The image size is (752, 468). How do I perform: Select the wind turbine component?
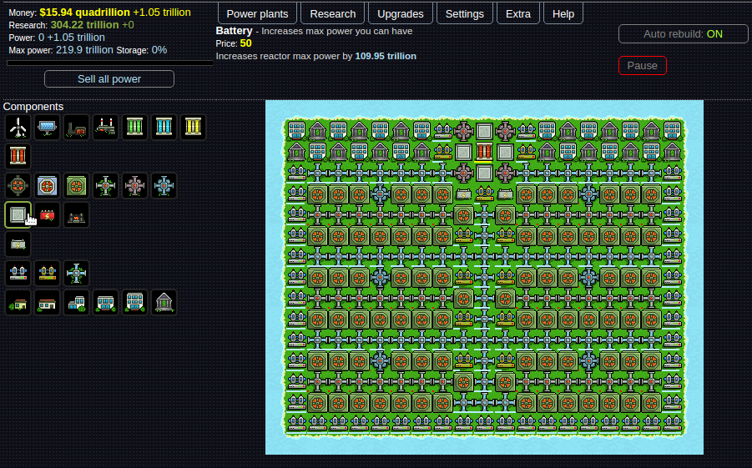coord(18,128)
